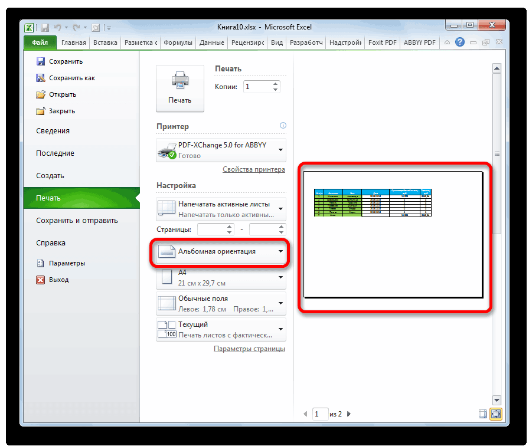Open the Landscape orientation dropdown
The height and width of the screenshot is (446, 529).
[221, 251]
